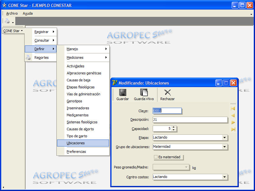The width and height of the screenshot is (255, 191).
Task: Click the printer icon beside Reportes
Action: (x=28, y=58)
